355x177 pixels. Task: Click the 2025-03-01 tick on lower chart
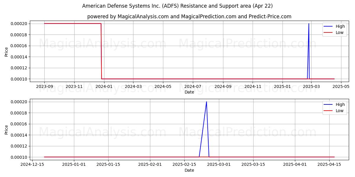[x=219, y=165]
